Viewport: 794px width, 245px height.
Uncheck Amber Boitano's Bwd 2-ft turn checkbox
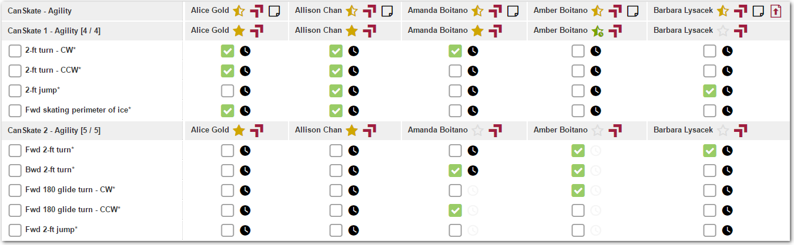578,171
